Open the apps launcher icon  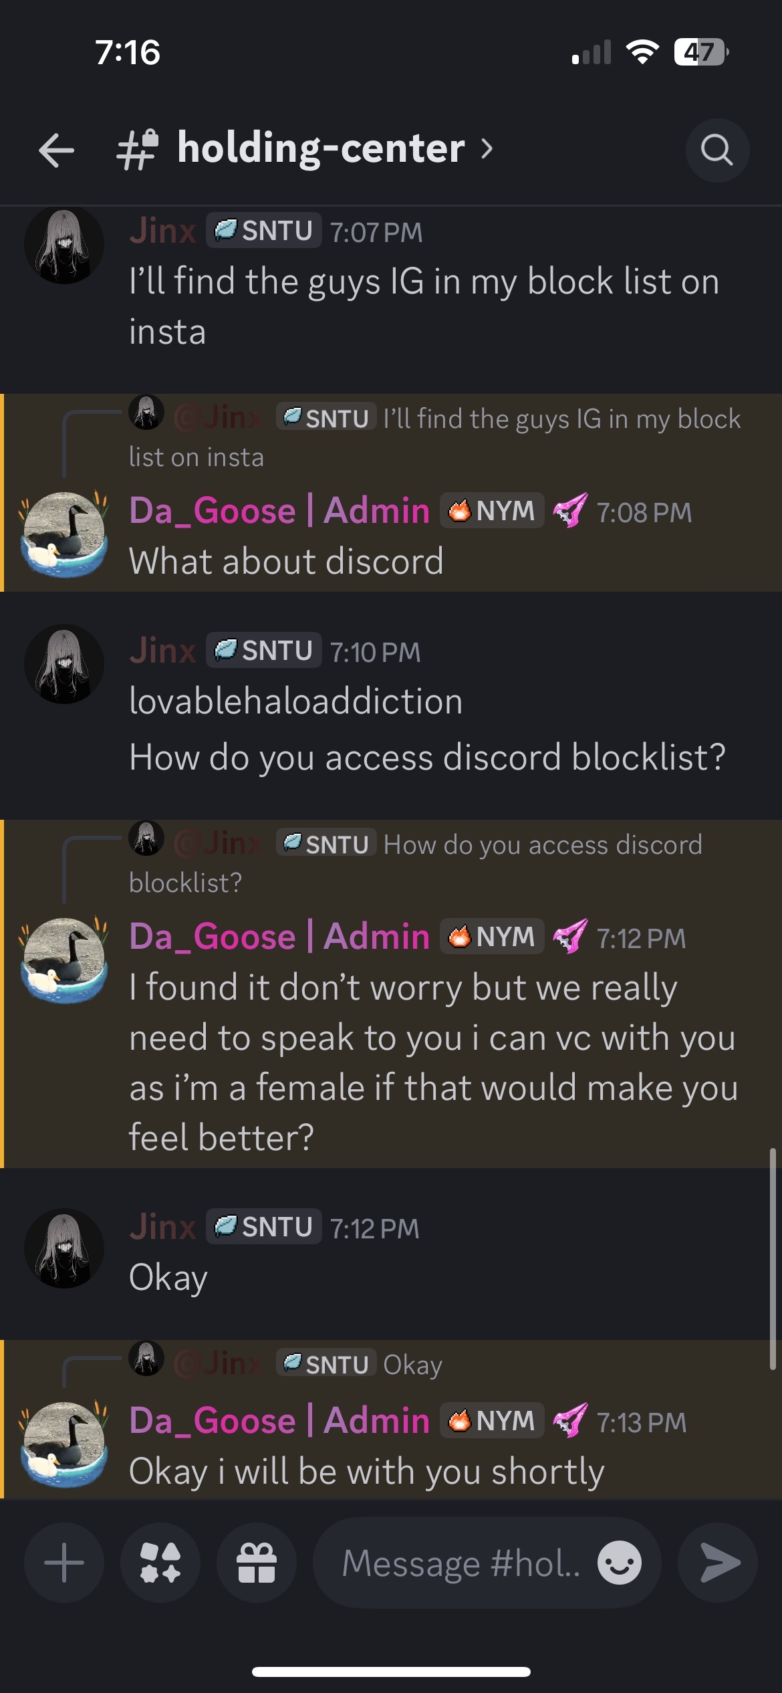pyautogui.click(x=160, y=1563)
